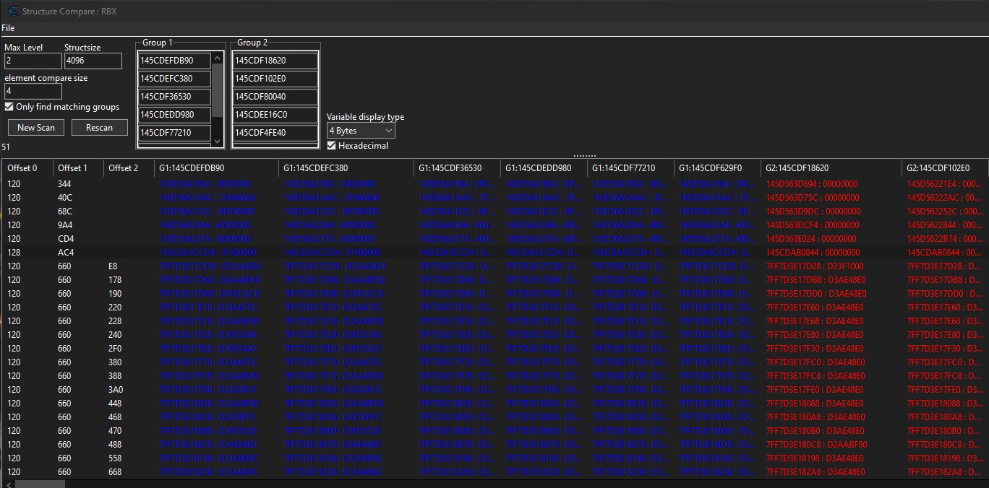Click the Structsize field showing 4096
This screenshot has height=488, width=989.
[x=93, y=61]
